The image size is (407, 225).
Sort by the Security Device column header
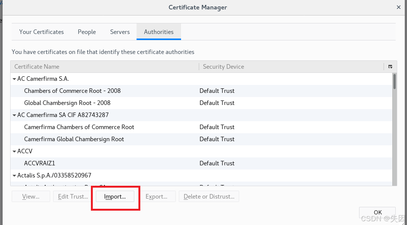point(291,66)
